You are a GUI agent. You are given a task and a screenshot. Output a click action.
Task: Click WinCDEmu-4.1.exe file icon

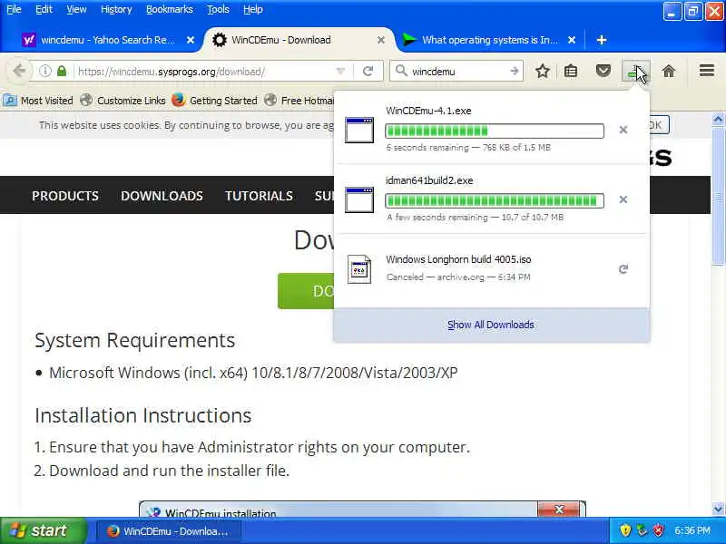pyautogui.click(x=359, y=130)
